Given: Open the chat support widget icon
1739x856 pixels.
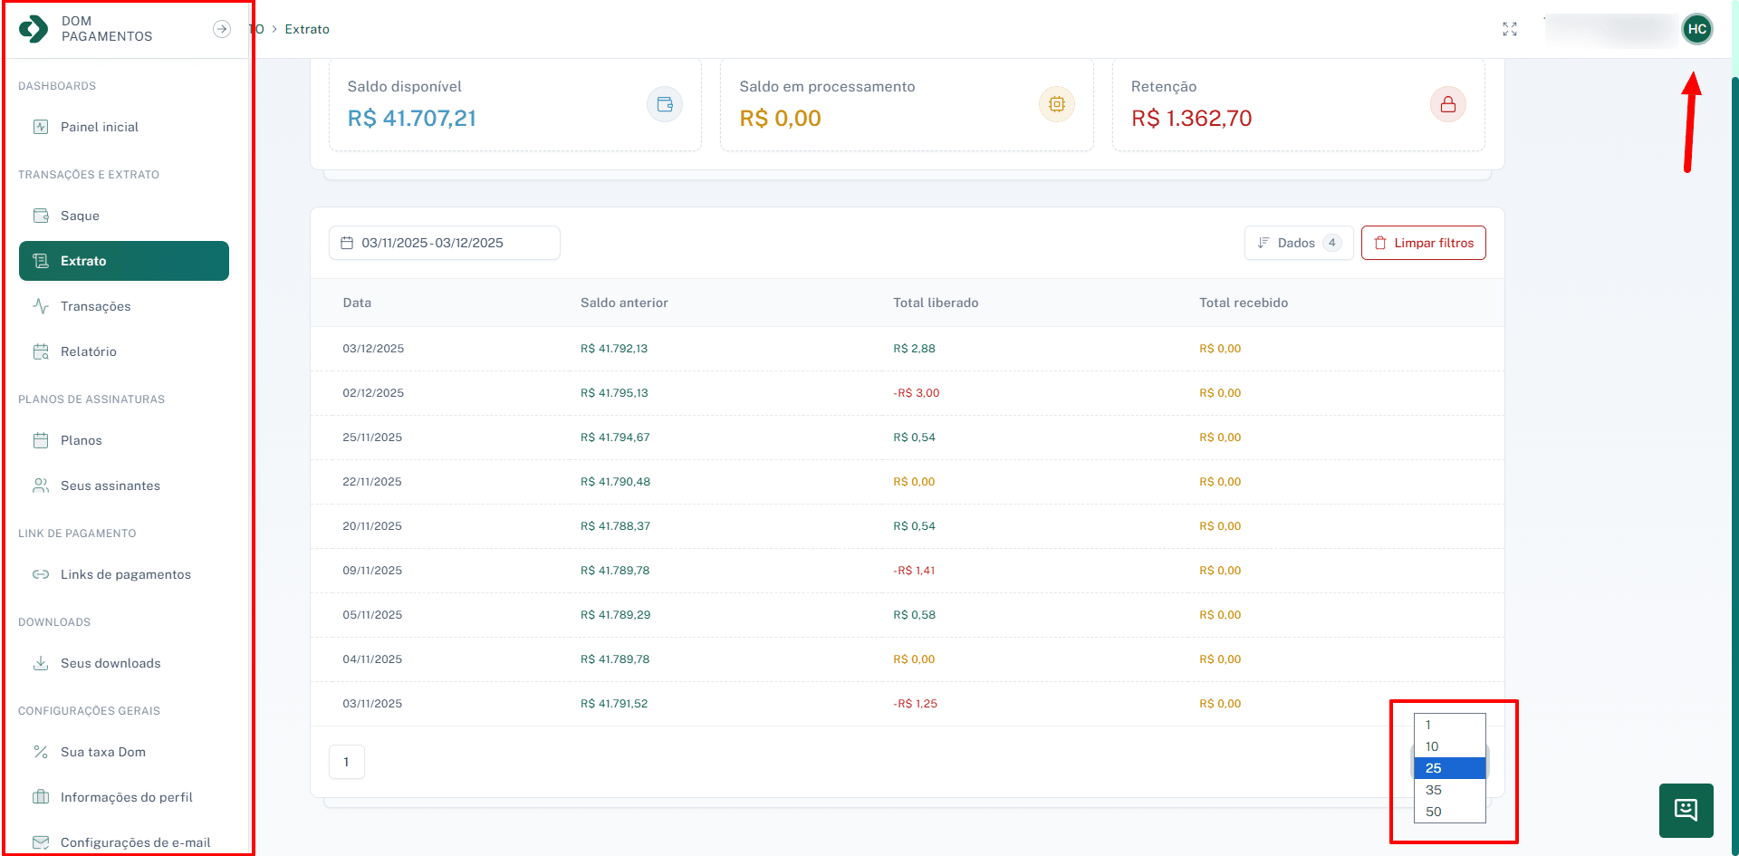Looking at the screenshot, I should 1686,810.
